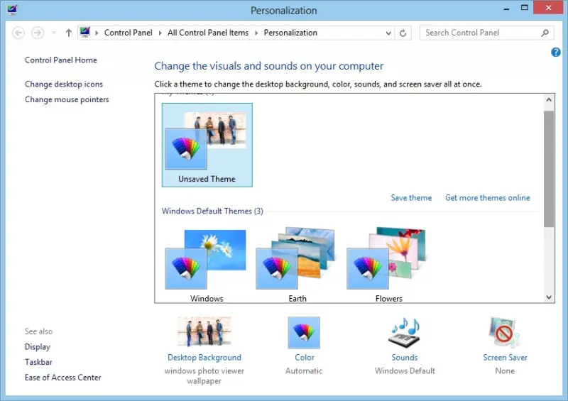Select the Earth theme
The image size is (568, 401).
coord(297,265)
